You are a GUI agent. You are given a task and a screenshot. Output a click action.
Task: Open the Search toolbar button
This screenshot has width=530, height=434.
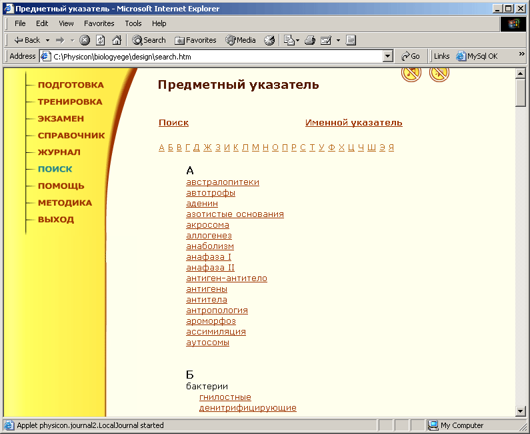click(x=149, y=40)
